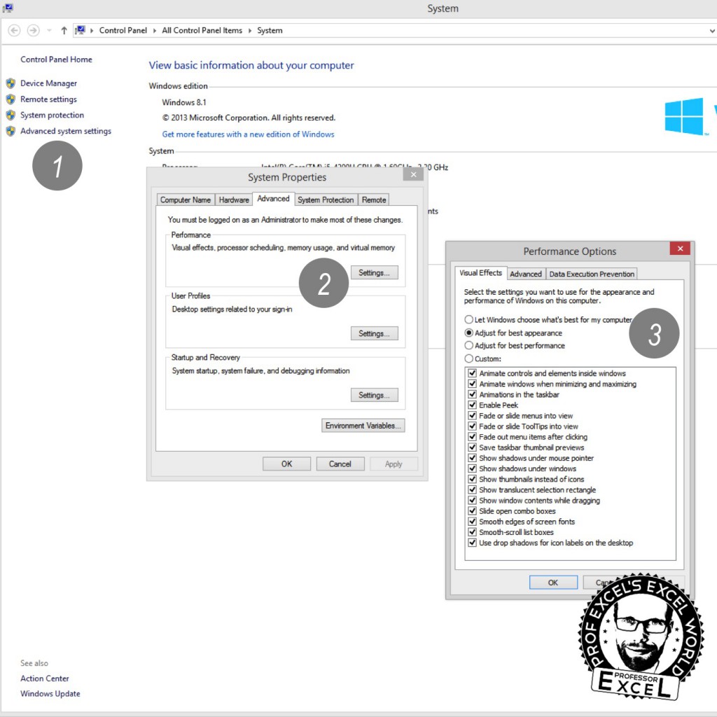Click the Windows logo on the right
Image resolution: width=717 pixels, height=717 pixels.
684,116
